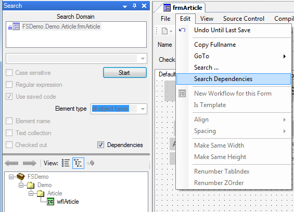Viewport: 294px width, 212px height.
Task: Select Copy Fullname from Edit menu
Action: click(215, 45)
